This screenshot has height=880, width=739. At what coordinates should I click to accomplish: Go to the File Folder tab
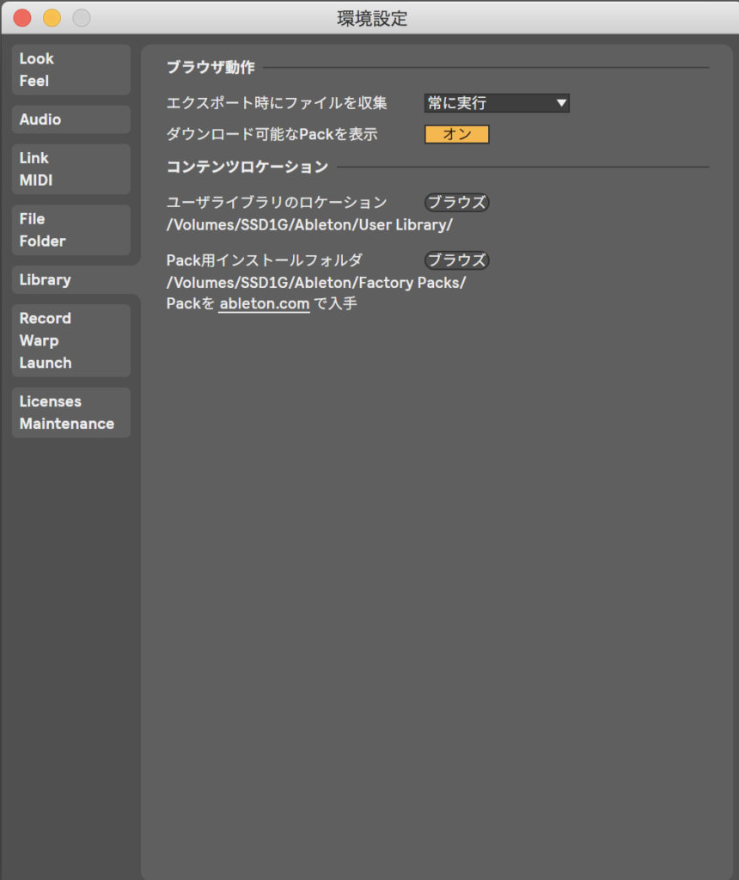coord(70,229)
